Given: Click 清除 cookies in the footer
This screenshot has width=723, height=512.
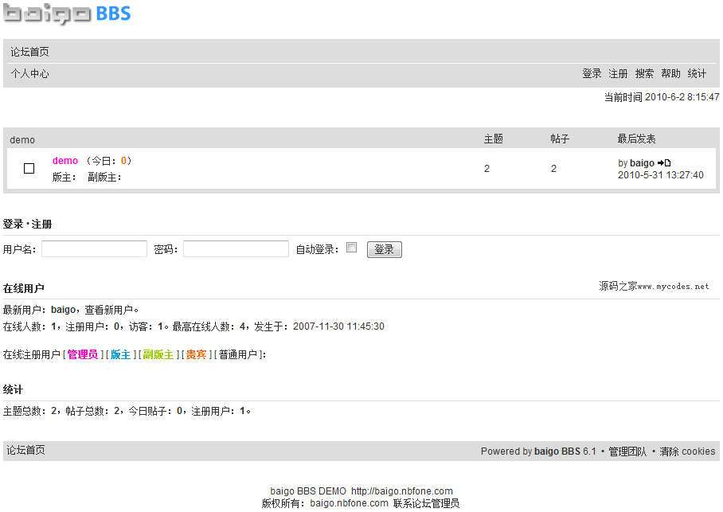Looking at the screenshot, I should coord(687,451).
